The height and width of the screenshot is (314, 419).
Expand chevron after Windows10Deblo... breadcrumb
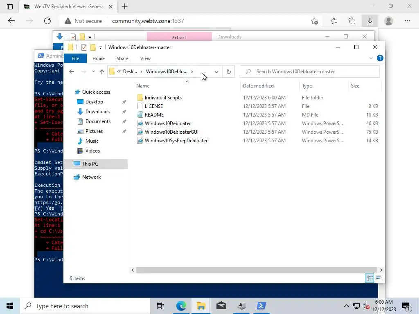(192, 72)
